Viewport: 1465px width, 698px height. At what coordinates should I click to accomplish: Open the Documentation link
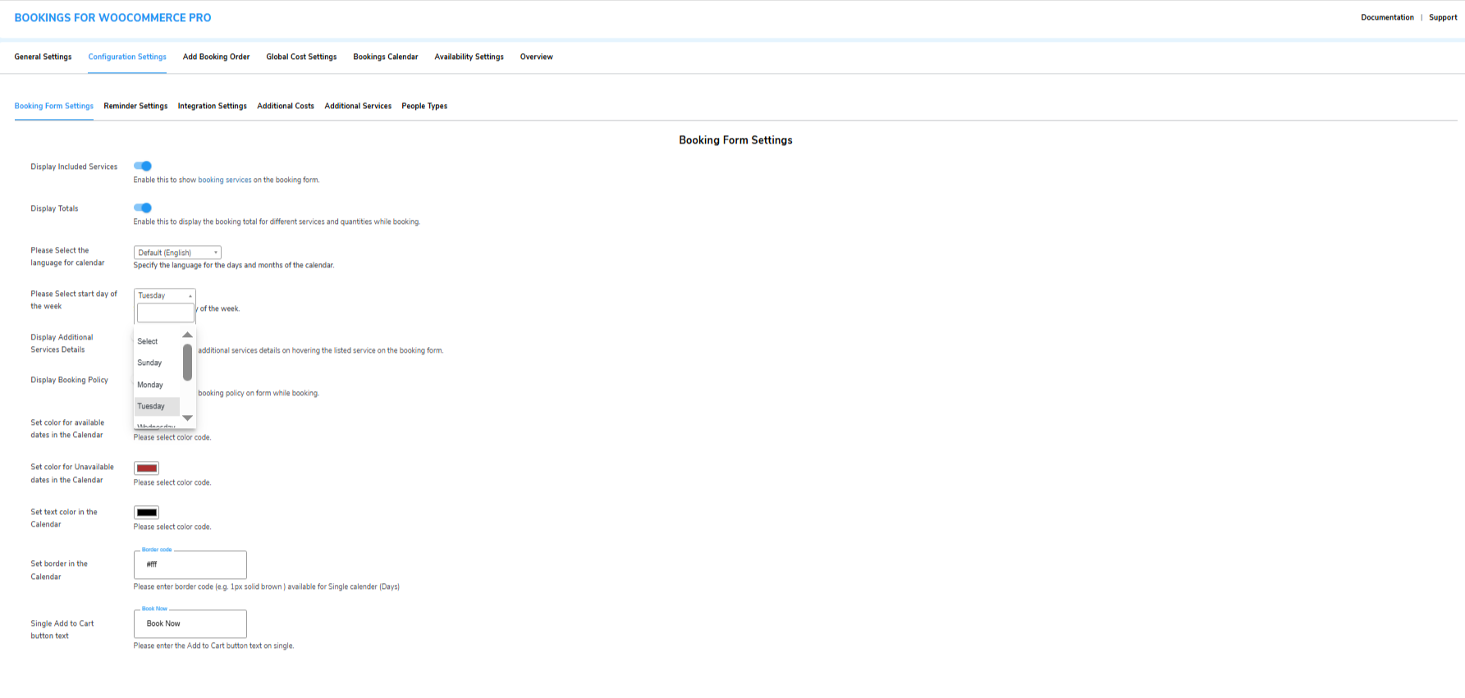pos(1387,17)
